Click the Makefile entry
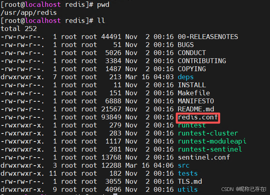The image size is (270, 195). pyautogui.click(x=194, y=93)
